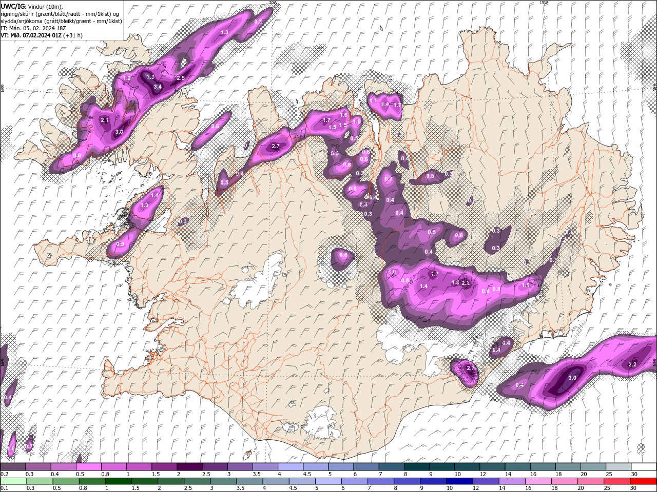Click the 'VT: Mið. 07.02.2024 01Z (+31 h)' line
The image size is (657, 492).
pos(42,35)
